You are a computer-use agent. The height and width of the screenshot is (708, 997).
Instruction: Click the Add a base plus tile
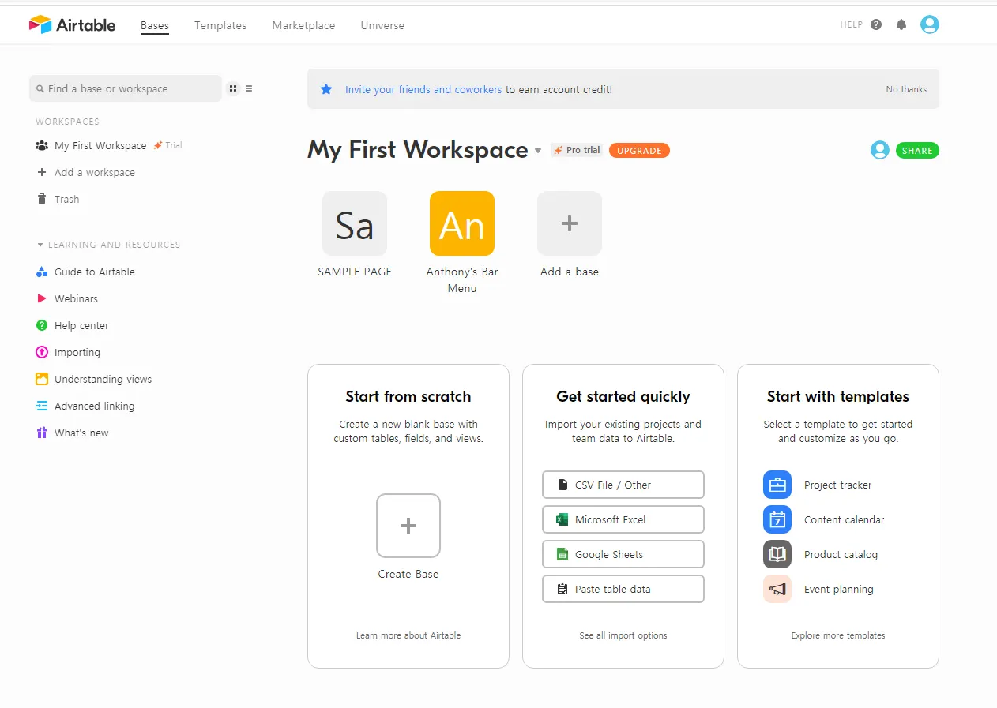click(x=570, y=223)
